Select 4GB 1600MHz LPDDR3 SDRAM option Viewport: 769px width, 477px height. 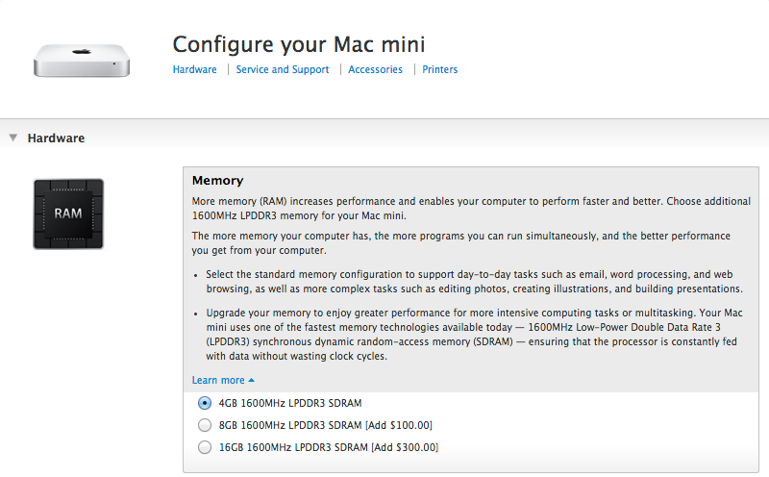tap(205, 403)
